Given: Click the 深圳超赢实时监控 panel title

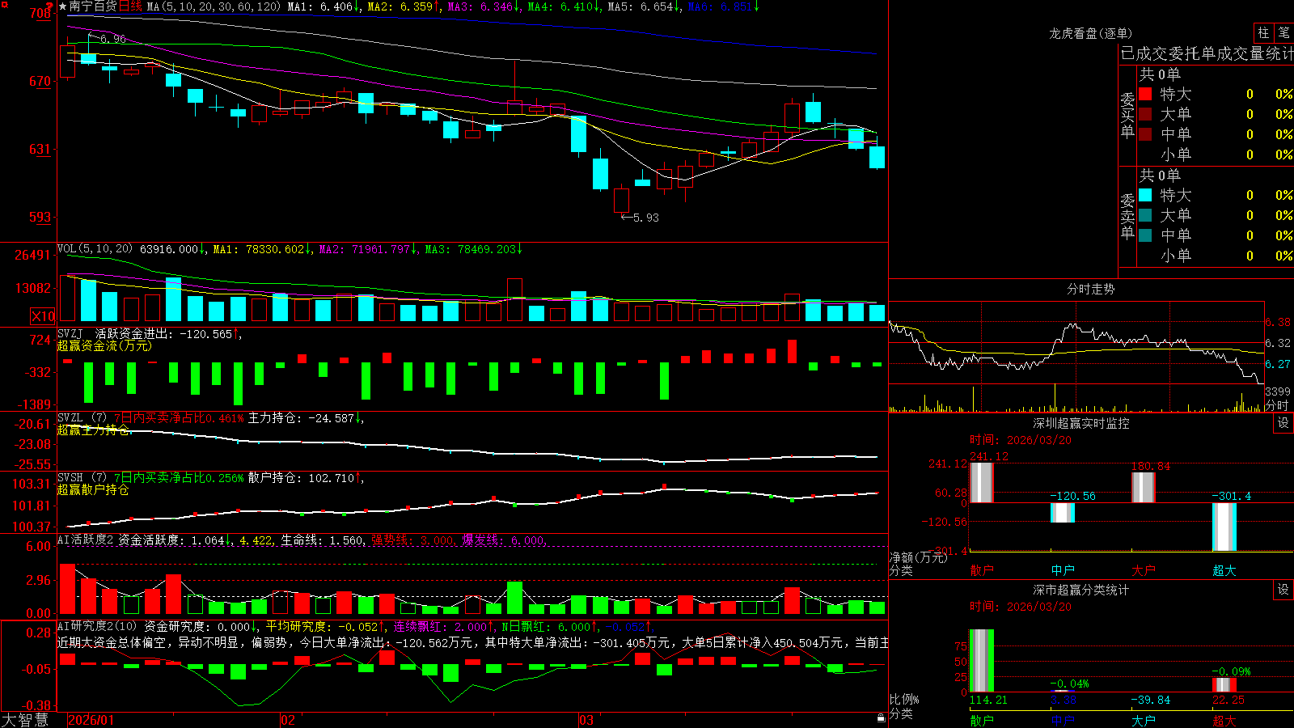Looking at the screenshot, I should pyautogui.click(x=1080, y=423).
